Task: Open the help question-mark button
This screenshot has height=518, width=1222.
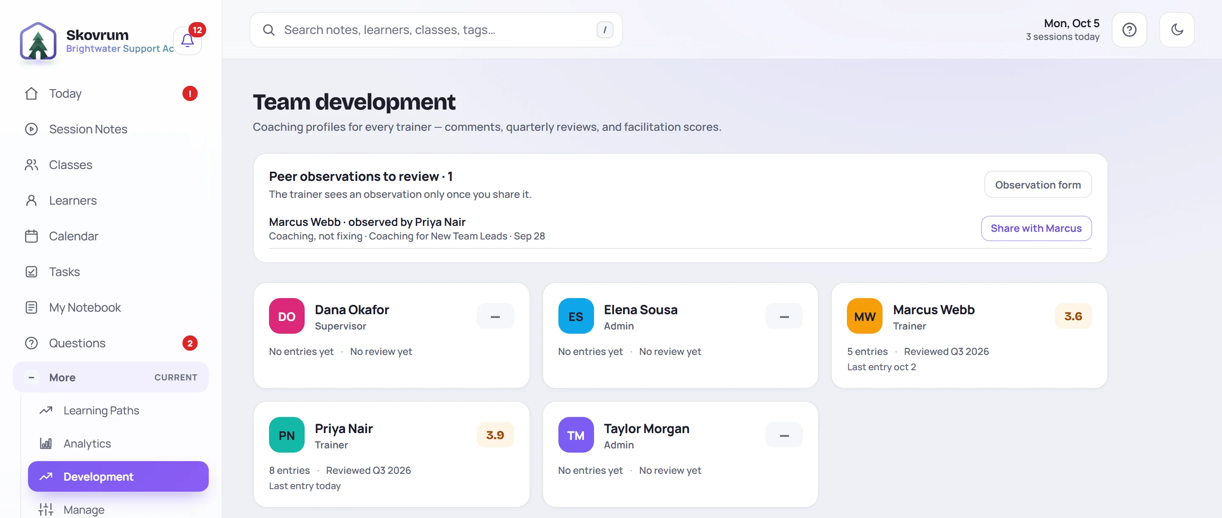Action: [x=1129, y=29]
